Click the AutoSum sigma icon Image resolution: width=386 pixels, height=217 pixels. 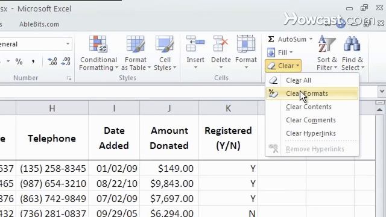(x=271, y=39)
